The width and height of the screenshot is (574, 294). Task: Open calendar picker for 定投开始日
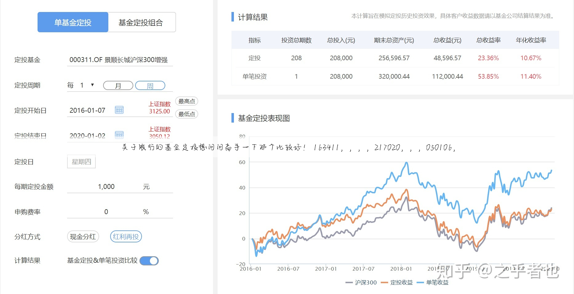(x=119, y=110)
